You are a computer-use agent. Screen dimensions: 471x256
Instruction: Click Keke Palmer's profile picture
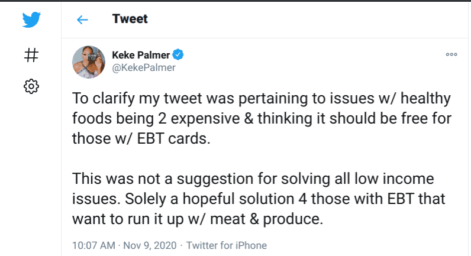pos(89,61)
